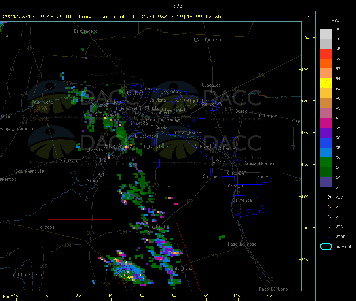Click the Cda_Amarilla label

point(30,171)
